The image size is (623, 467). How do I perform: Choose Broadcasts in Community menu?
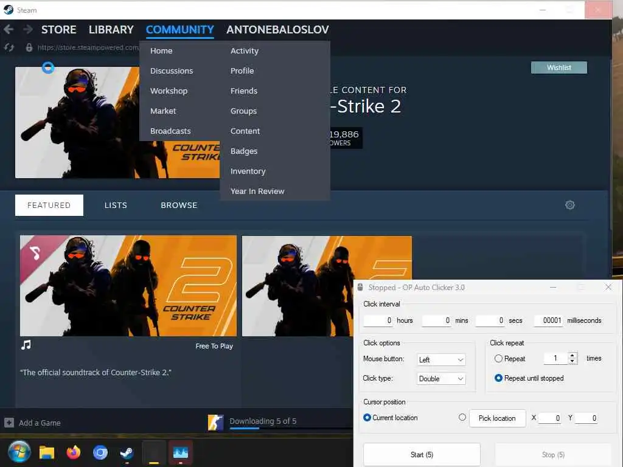tap(170, 131)
